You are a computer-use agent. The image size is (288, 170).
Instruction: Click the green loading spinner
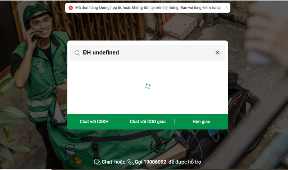click(x=148, y=86)
